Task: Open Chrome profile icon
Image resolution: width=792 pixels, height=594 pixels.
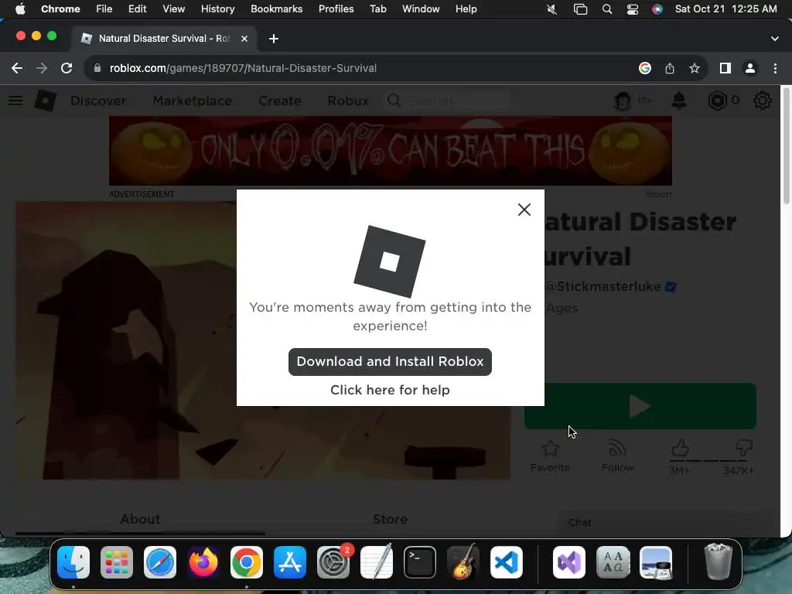Action: pos(750,68)
